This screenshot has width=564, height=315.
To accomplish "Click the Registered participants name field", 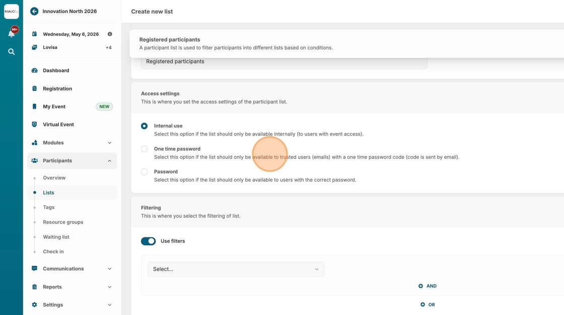I will [x=284, y=62].
